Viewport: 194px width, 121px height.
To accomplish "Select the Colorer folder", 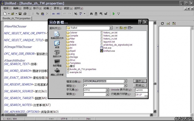I will [x=72, y=33].
